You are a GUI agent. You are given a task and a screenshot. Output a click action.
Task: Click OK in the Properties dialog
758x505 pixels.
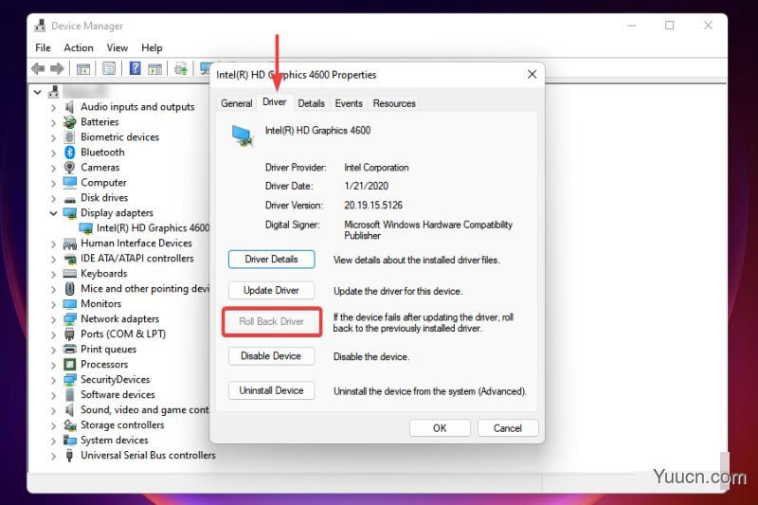[x=440, y=428]
